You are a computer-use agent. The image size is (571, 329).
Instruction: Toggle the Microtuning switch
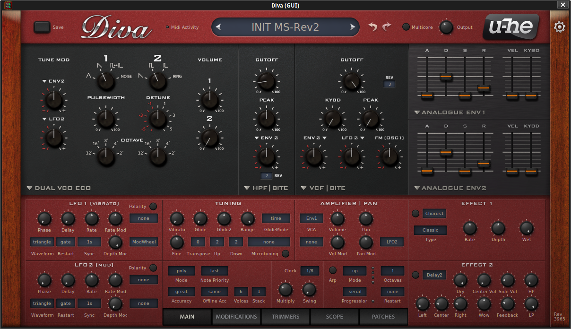[x=285, y=254]
